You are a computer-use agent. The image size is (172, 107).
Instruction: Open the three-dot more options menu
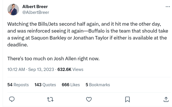click(168, 7)
